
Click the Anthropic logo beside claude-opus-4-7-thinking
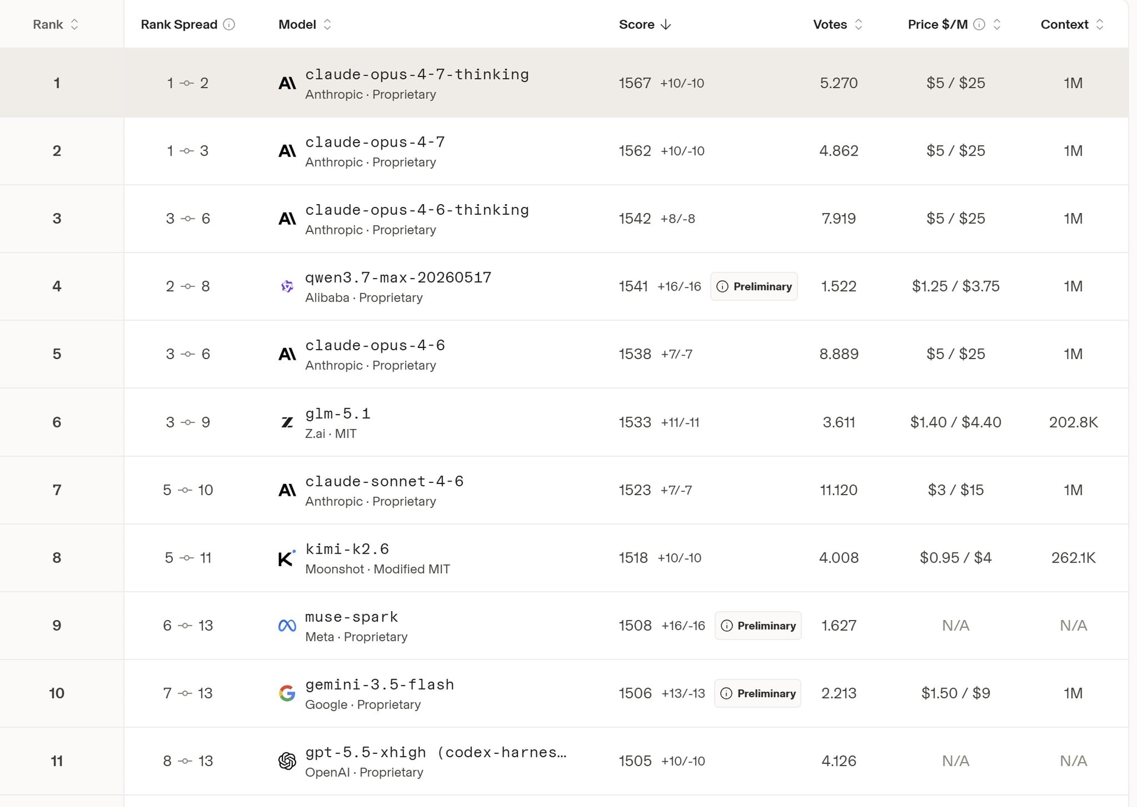(287, 83)
